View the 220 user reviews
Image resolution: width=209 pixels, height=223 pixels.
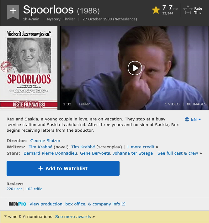pos(14,189)
